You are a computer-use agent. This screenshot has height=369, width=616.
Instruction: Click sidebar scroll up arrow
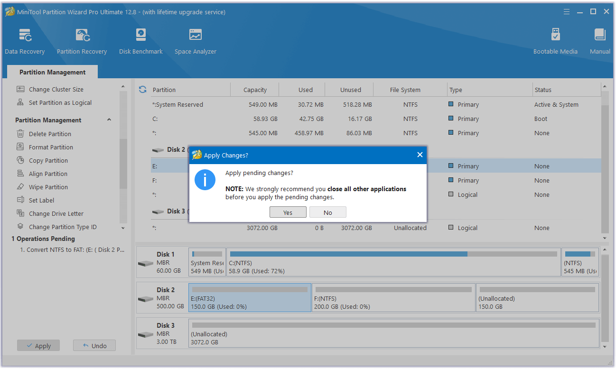pos(123,87)
